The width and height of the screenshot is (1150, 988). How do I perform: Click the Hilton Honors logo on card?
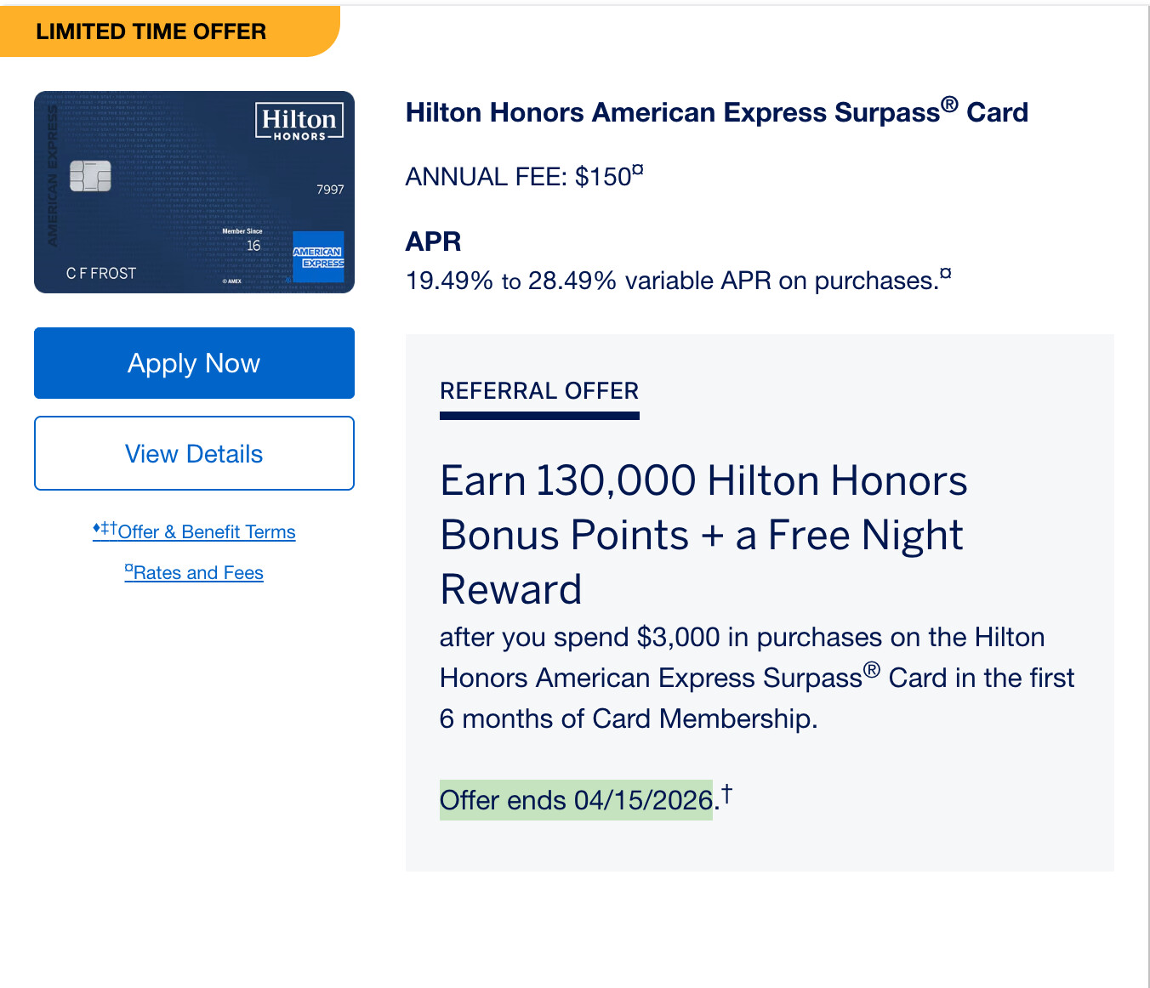(299, 122)
